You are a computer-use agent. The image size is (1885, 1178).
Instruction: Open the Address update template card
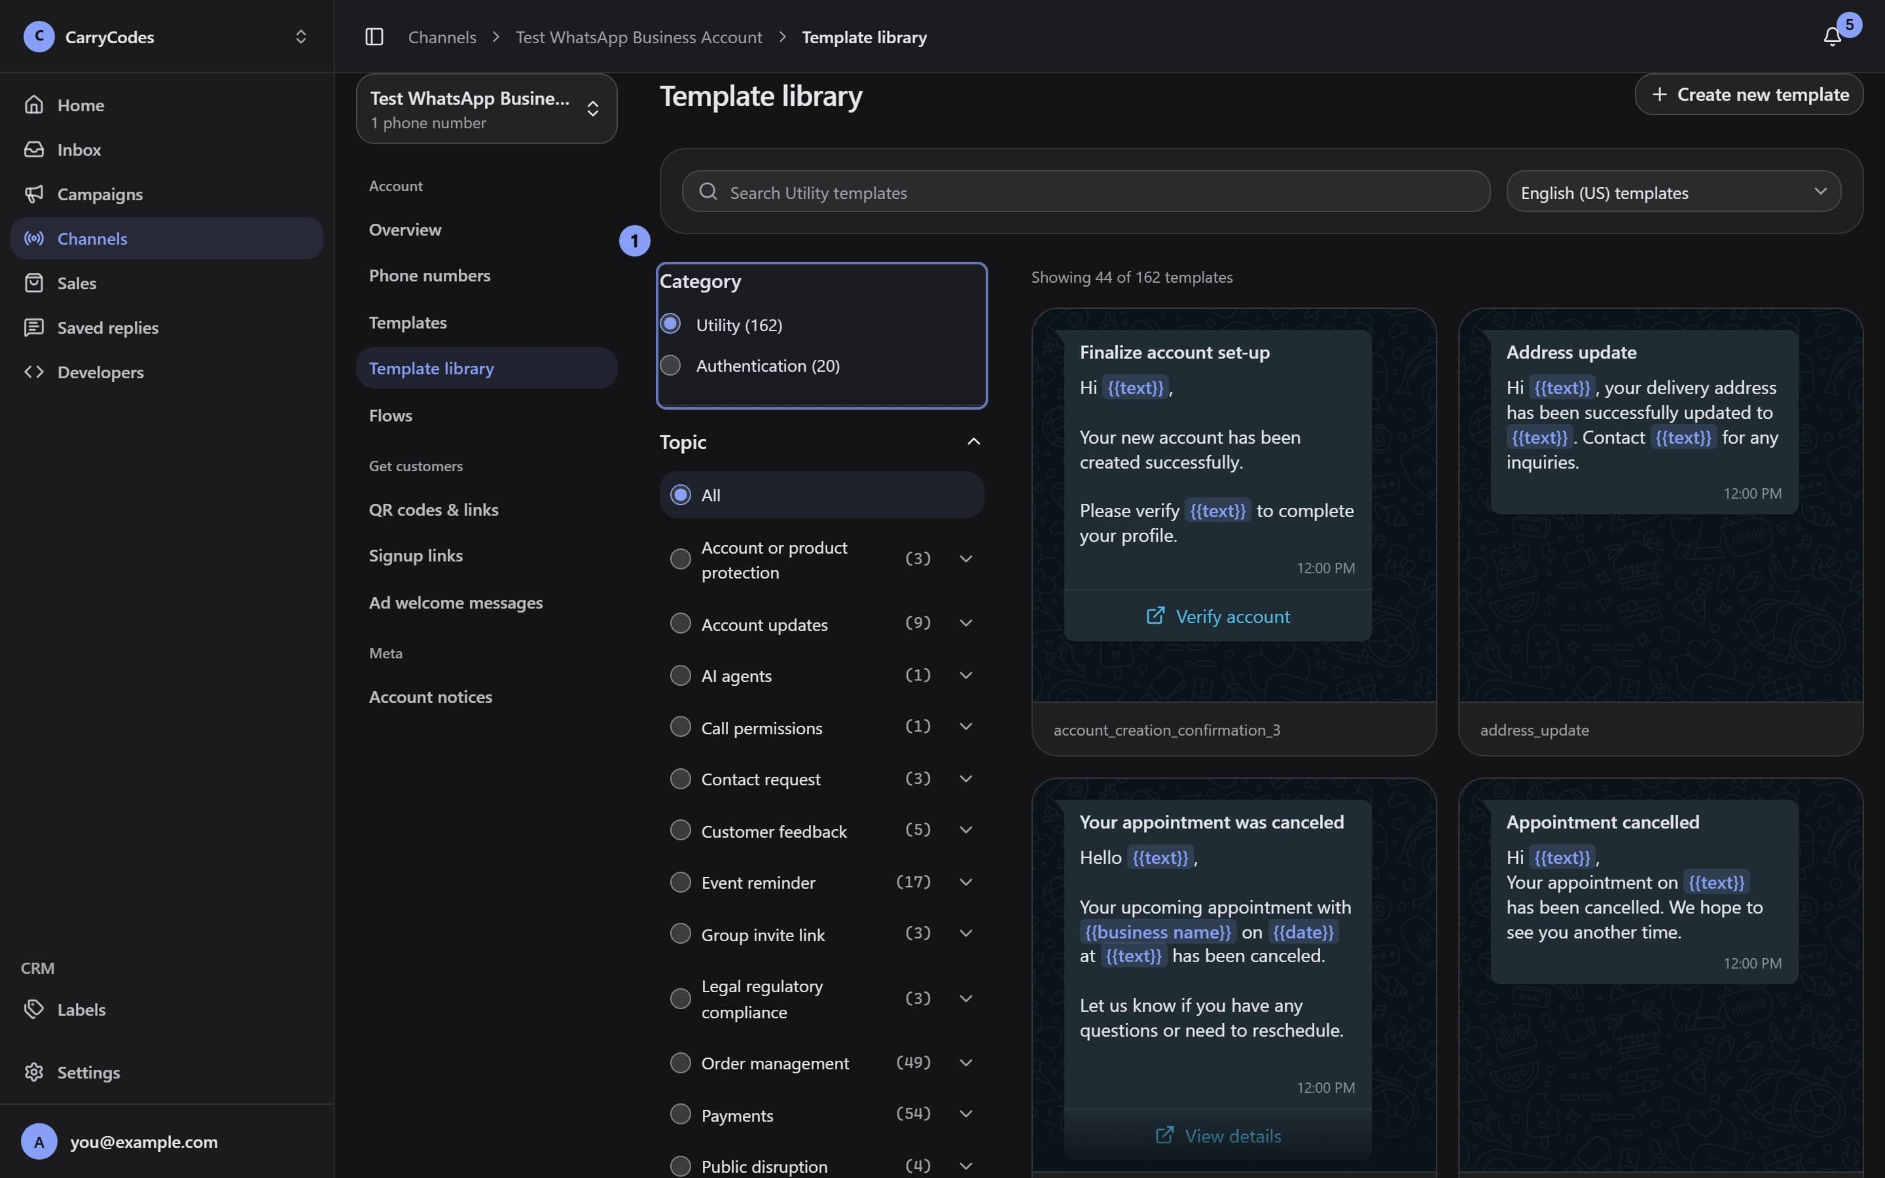coord(1661,532)
